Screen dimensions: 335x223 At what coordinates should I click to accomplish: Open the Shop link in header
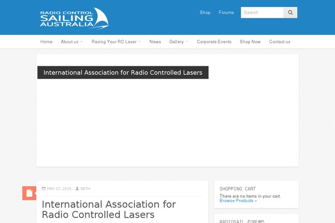click(205, 12)
